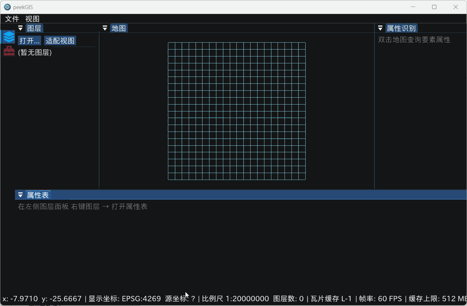Click the 双击地图查询要素属性 hint text
The image size is (467, 306).
click(414, 40)
